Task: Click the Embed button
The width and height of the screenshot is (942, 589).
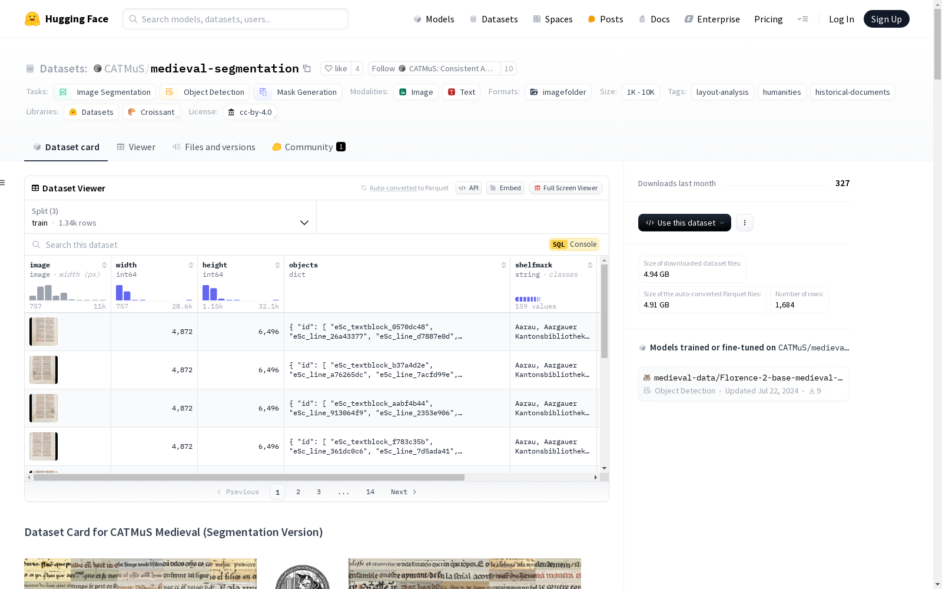Action: tap(505, 188)
